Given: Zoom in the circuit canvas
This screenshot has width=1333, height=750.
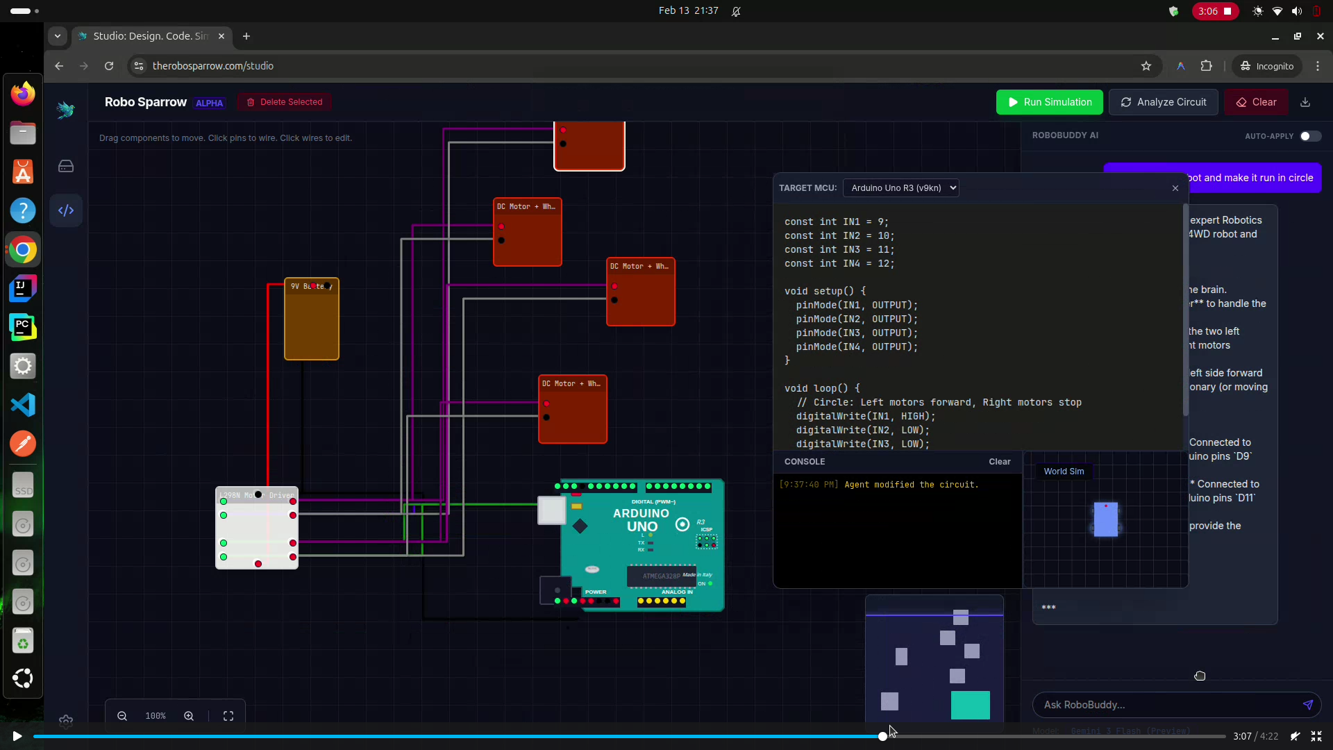Looking at the screenshot, I should pyautogui.click(x=189, y=716).
